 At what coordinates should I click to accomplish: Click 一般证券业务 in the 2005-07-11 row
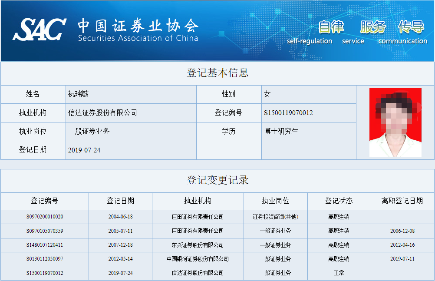pos(276,231)
